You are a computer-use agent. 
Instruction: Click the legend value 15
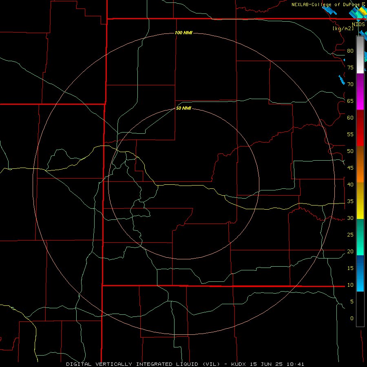[350, 268]
